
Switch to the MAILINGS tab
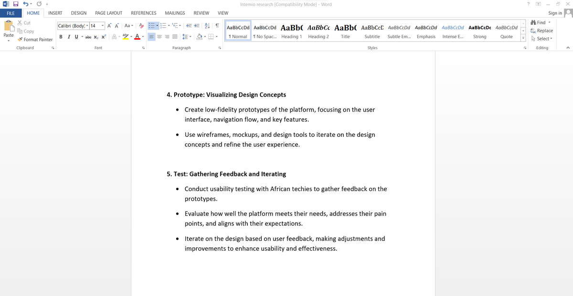(175, 13)
